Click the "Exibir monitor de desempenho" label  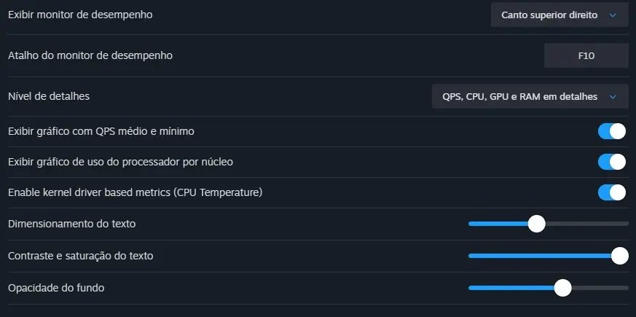tap(80, 15)
